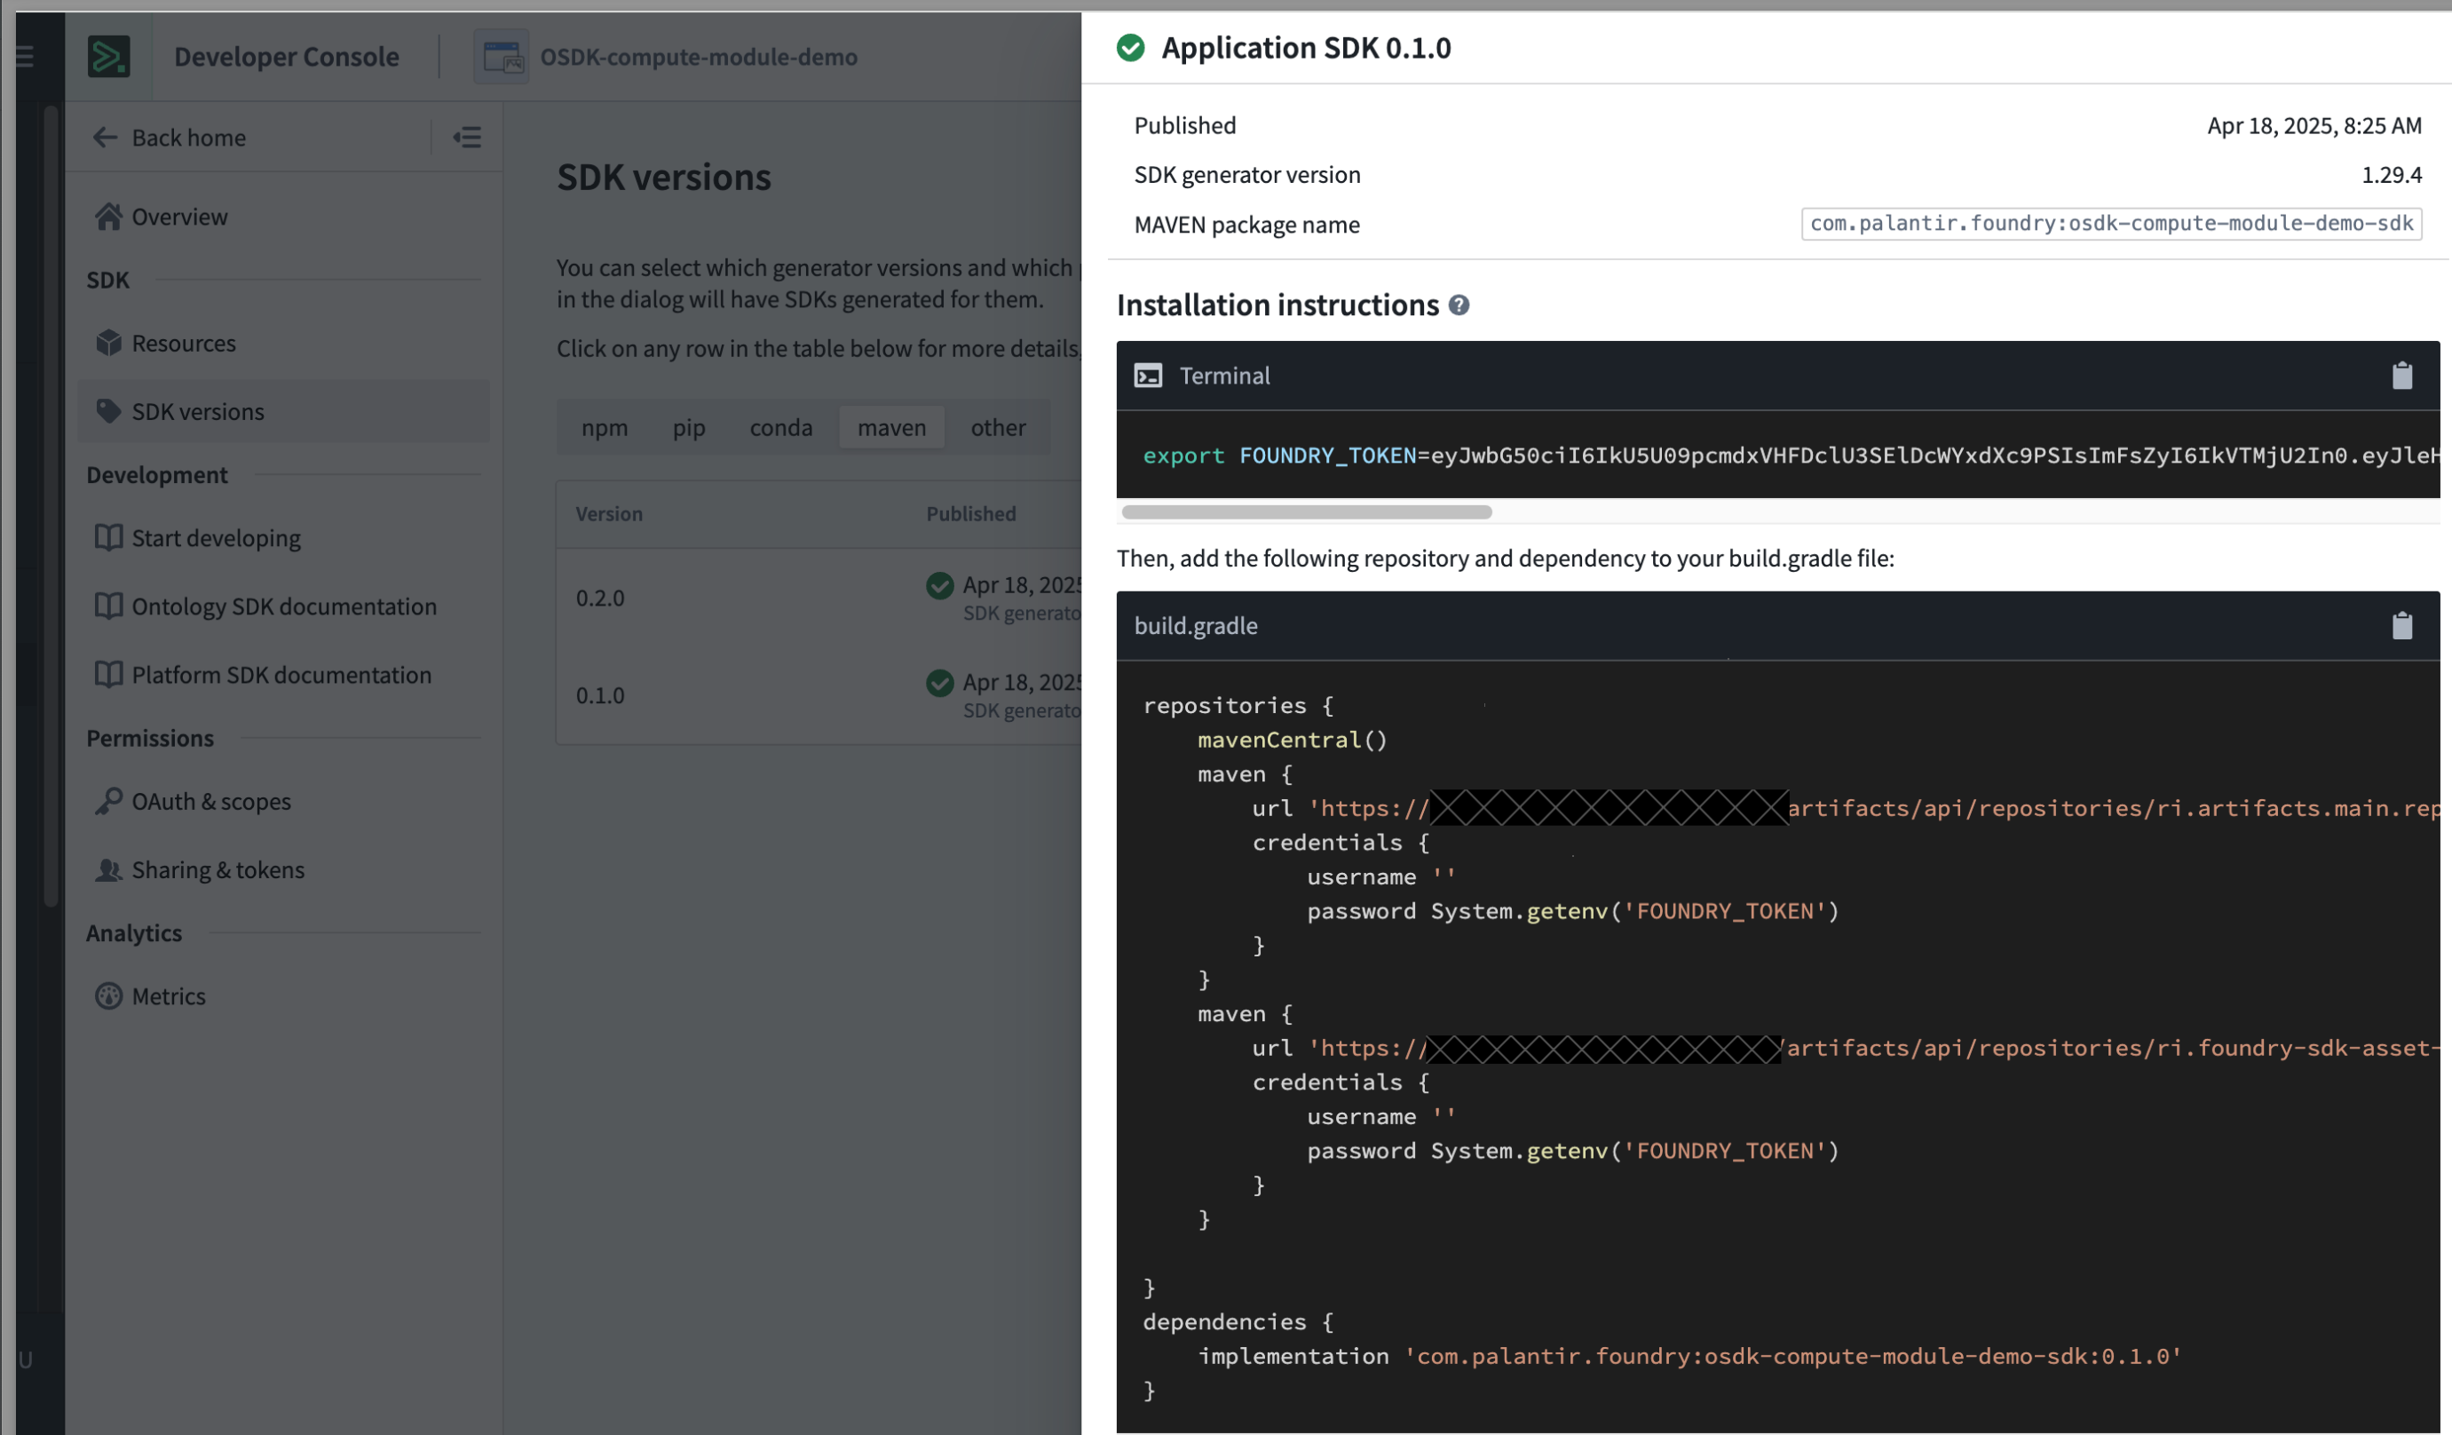Click the Metrics gauge icon
Image resolution: width=2452 pixels, height=1435 pixels.
110,996
